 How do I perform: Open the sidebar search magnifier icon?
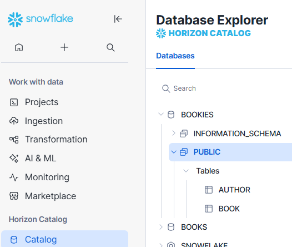tap(110, 47)
